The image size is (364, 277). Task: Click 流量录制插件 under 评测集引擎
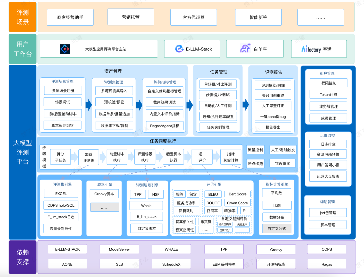[61, 228]
